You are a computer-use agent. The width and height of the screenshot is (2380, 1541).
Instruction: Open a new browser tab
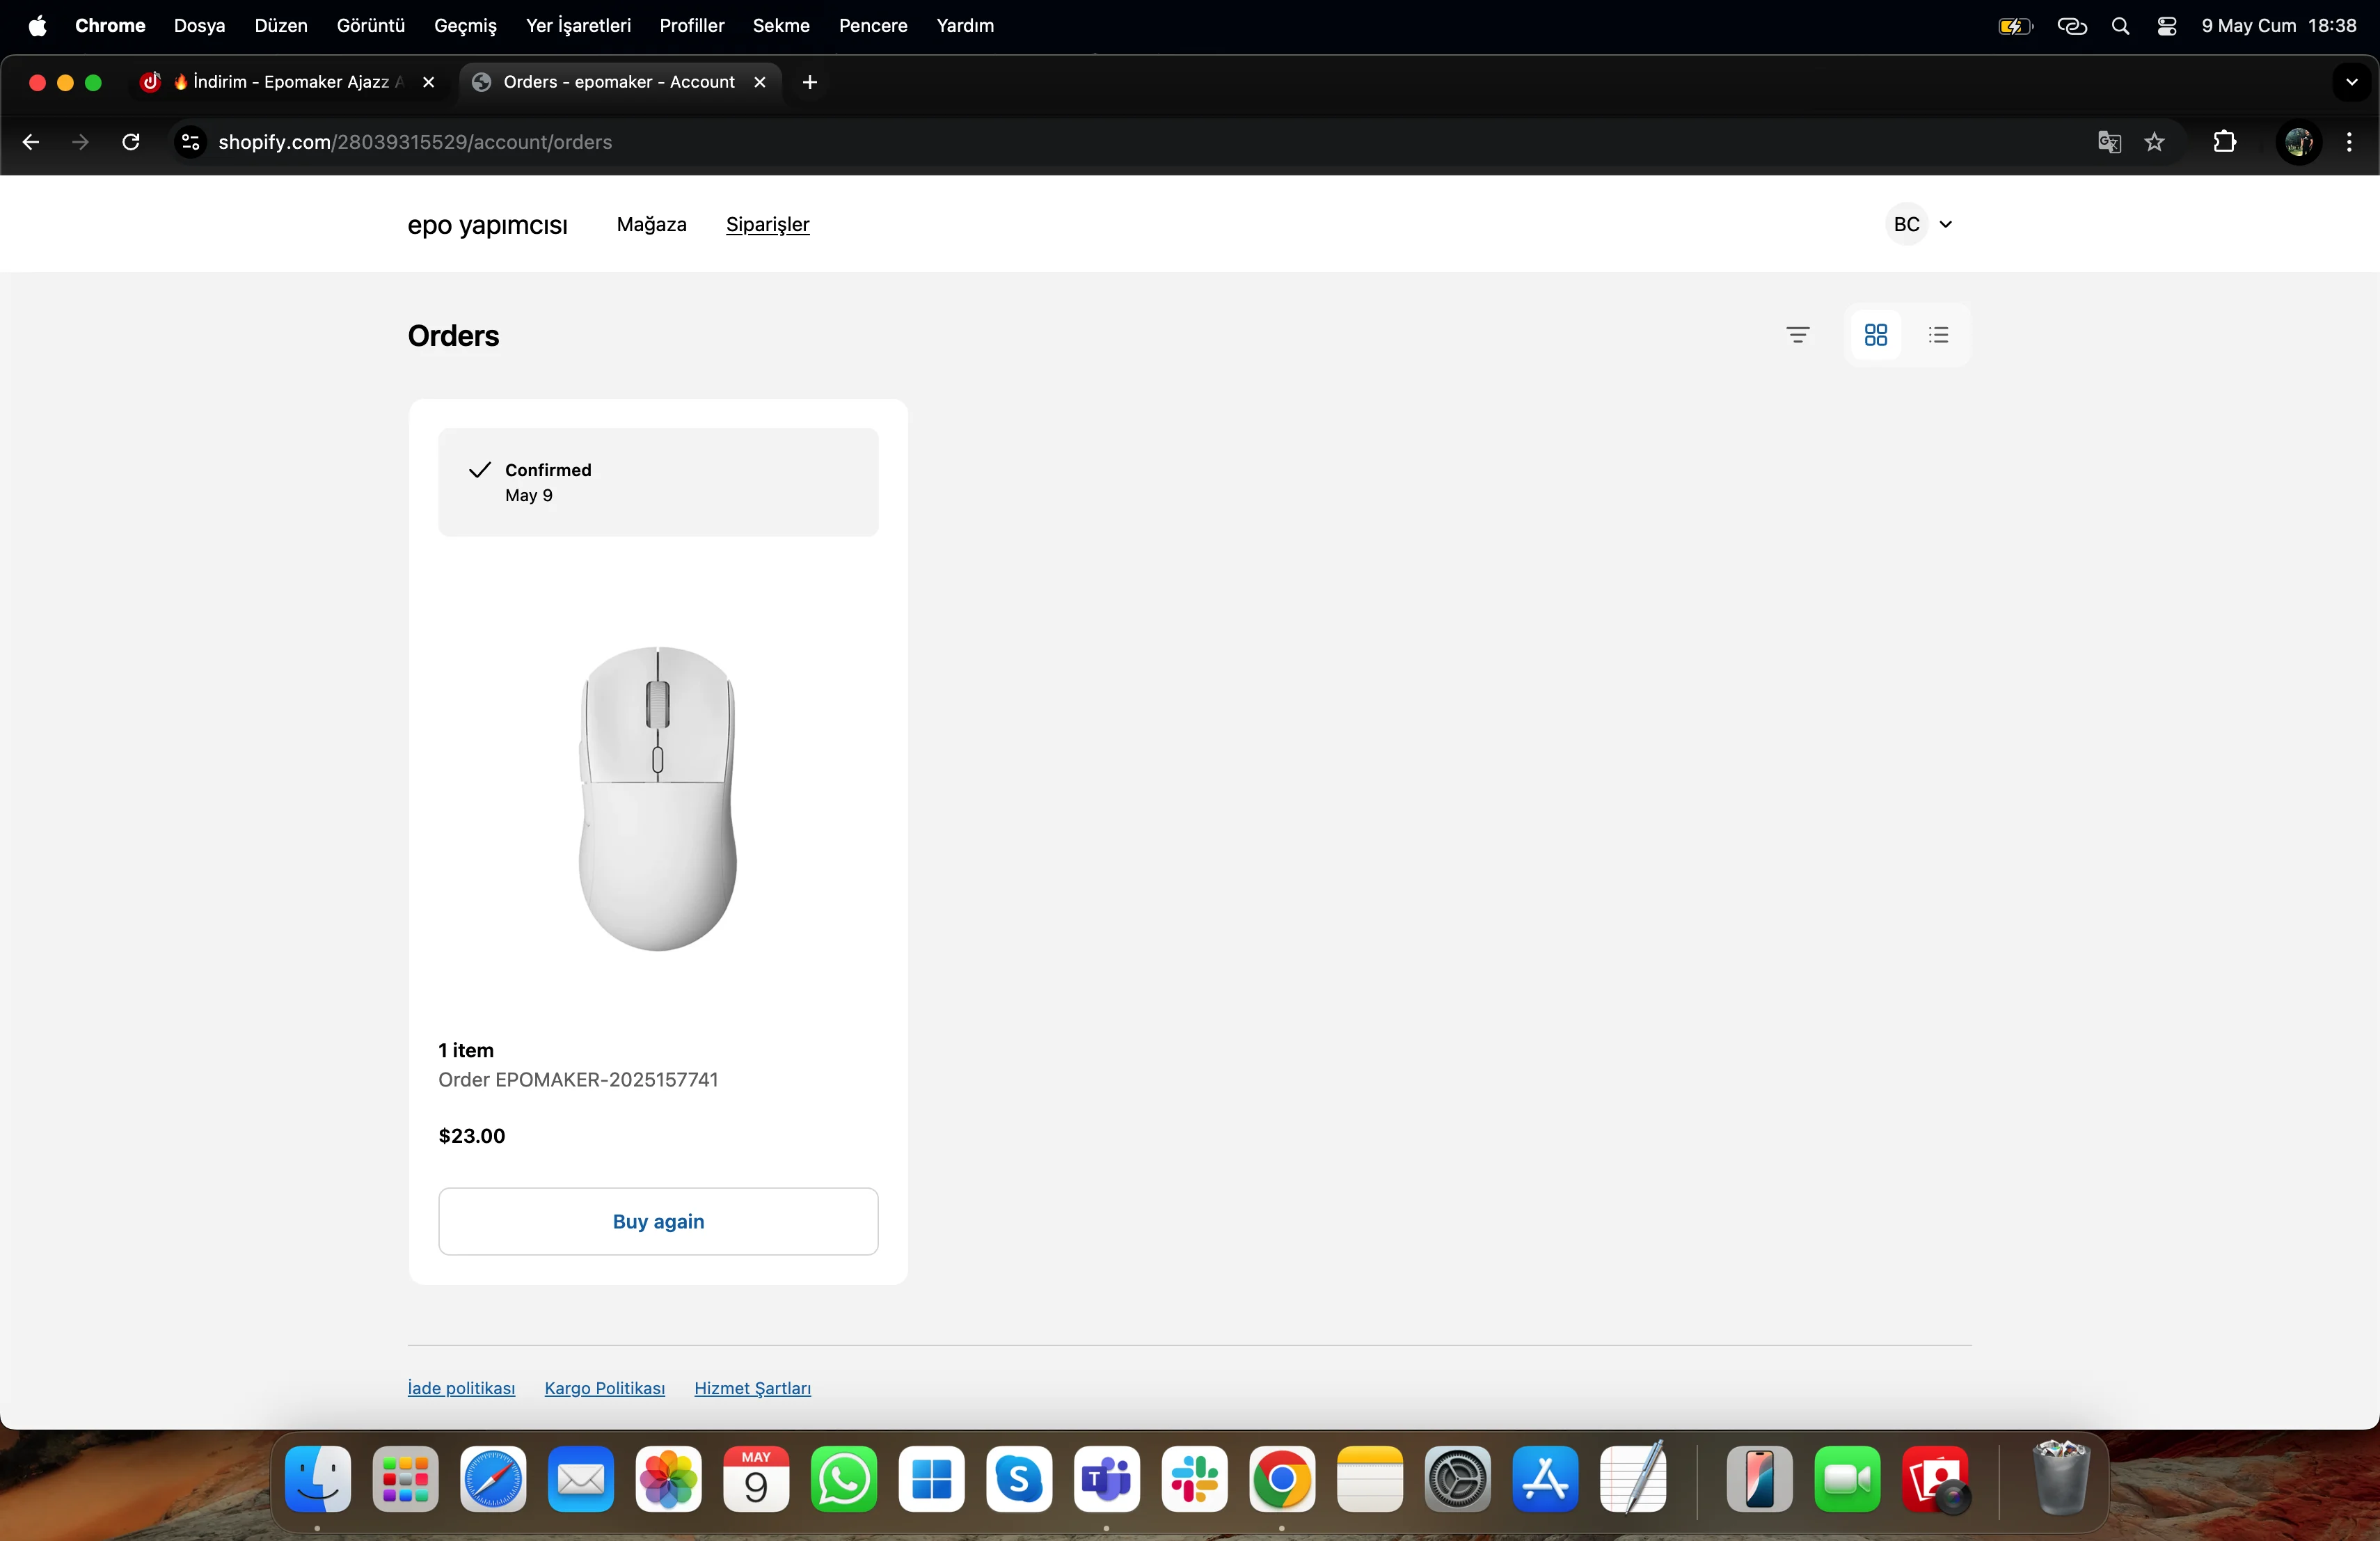(810, 82)
